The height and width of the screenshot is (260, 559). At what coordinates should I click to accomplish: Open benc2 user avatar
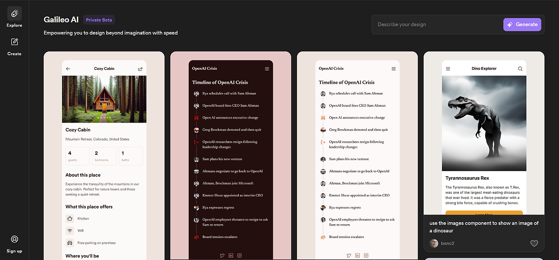(434, 243)
